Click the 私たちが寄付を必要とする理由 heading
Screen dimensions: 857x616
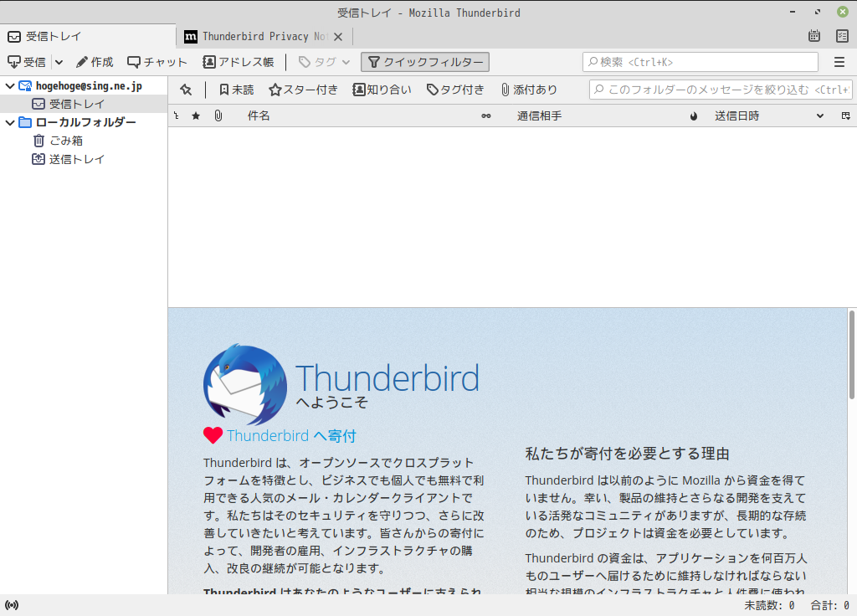628,454
